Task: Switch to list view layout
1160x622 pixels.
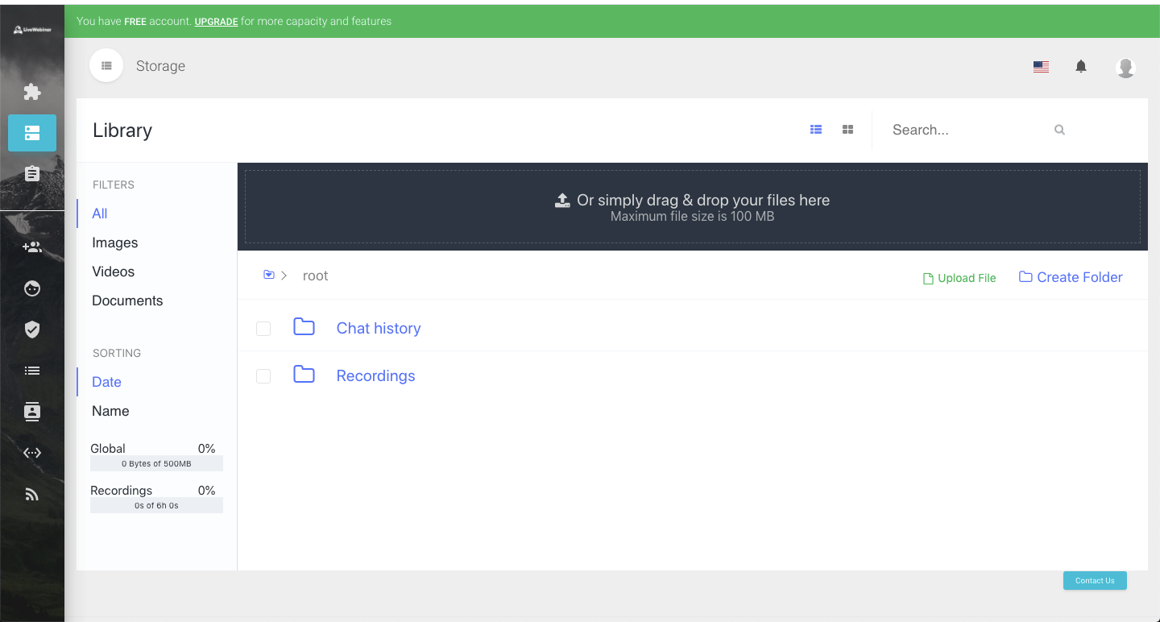Action: coord(816,130)
